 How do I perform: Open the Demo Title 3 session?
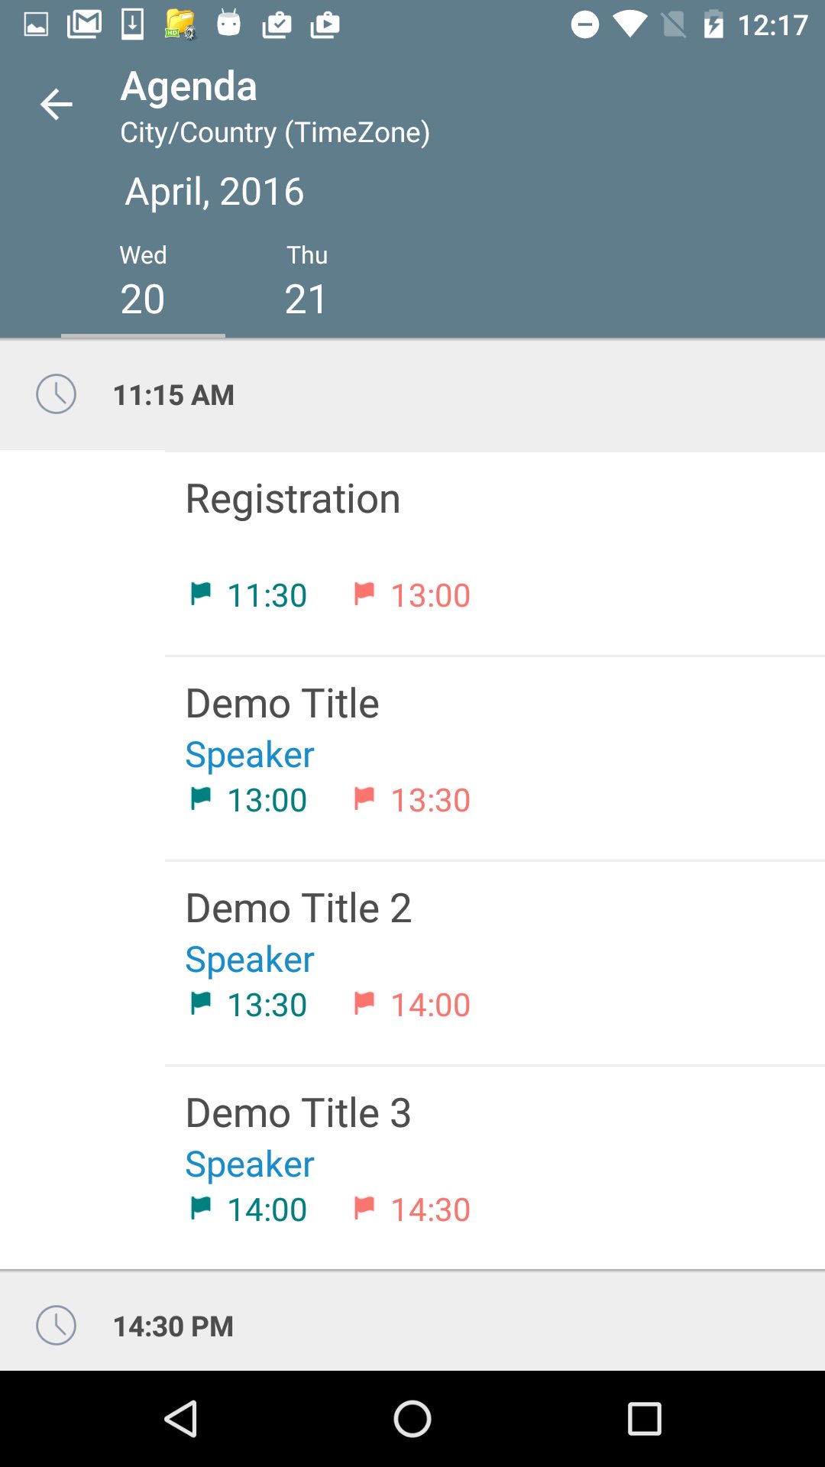pyautogui.click(x=495, y=1167)
